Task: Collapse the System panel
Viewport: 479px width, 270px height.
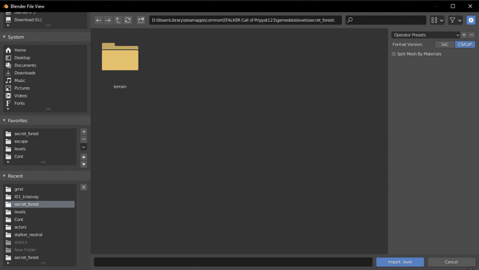Action: (x=4, y=37)
